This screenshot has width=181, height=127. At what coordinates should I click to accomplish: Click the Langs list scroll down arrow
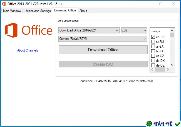pyautogui.click(x=172, y=65)
